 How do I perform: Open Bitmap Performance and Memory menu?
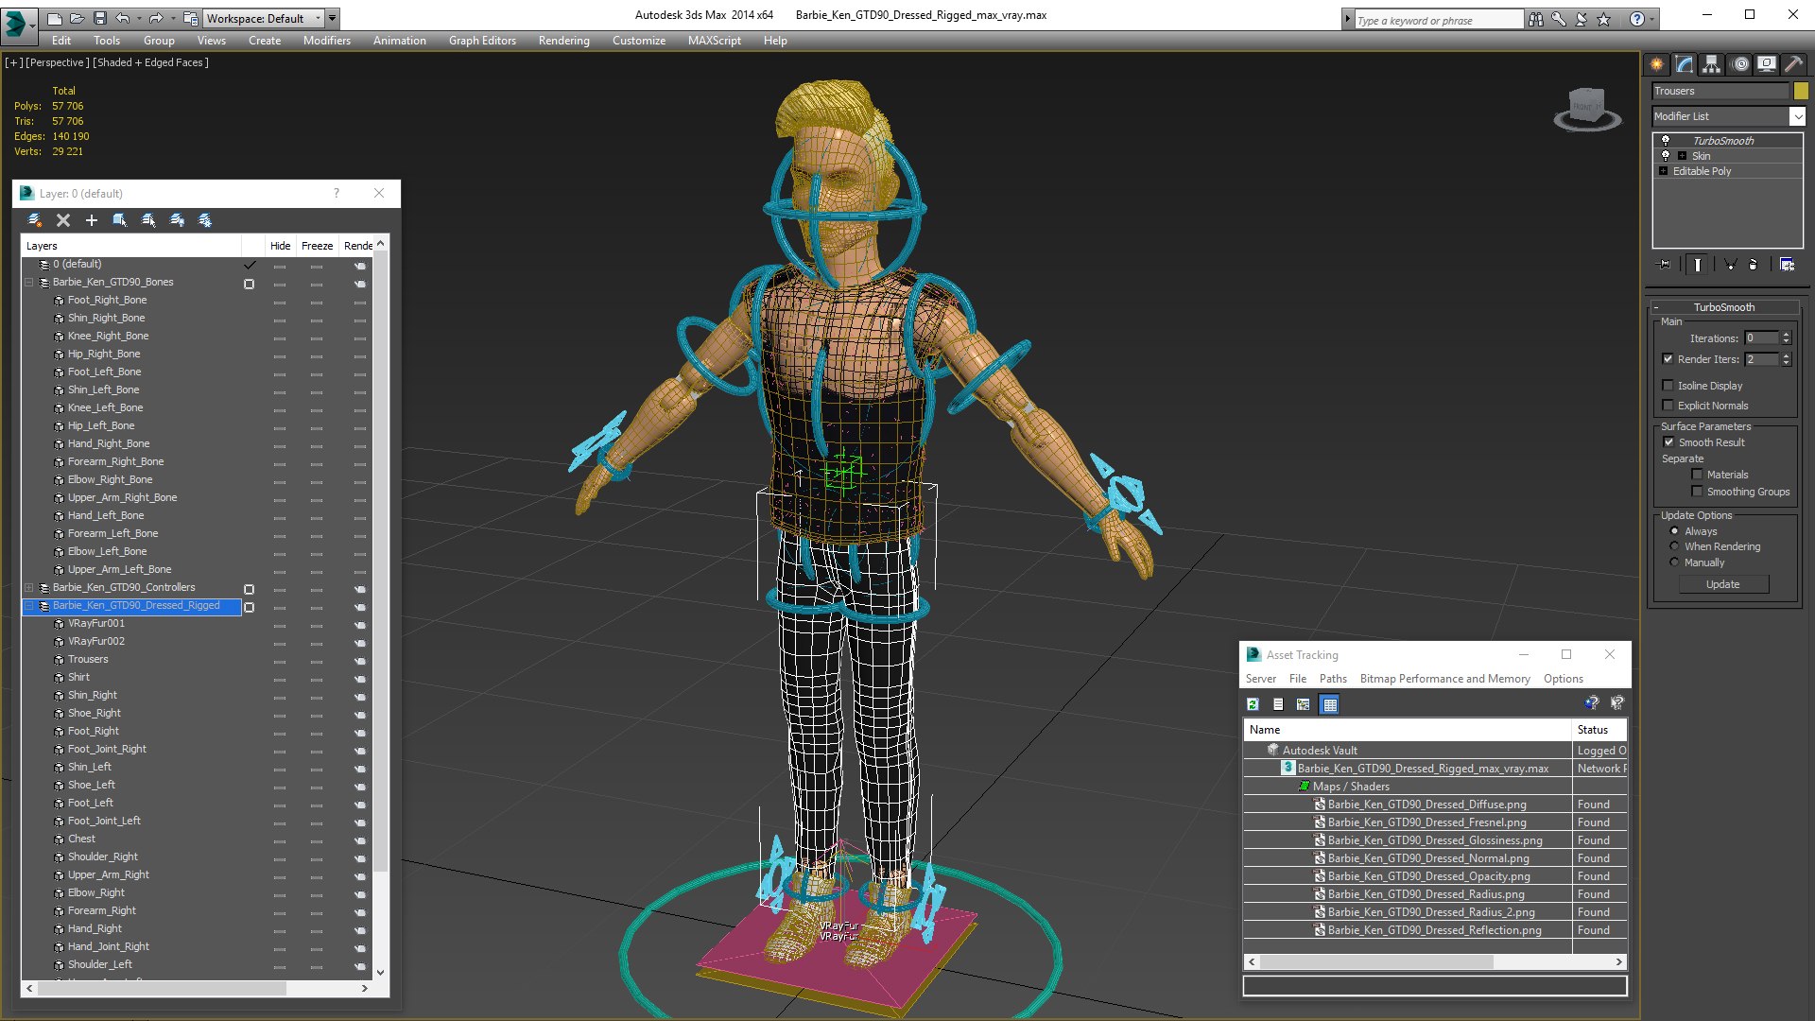click(1444, 679)
